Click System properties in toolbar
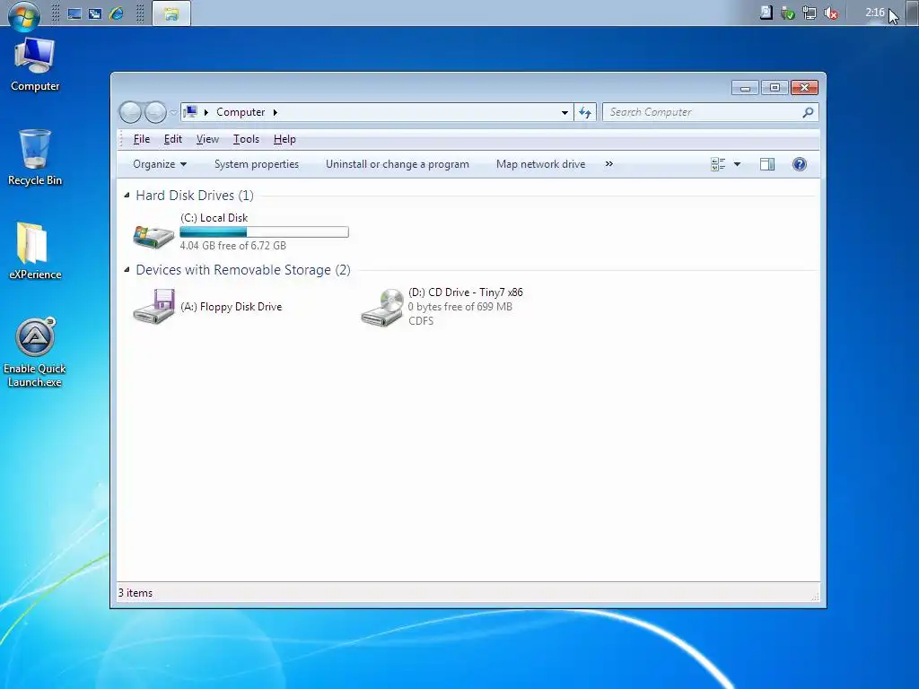Viewport: 919px width, 689px height. 256,164
